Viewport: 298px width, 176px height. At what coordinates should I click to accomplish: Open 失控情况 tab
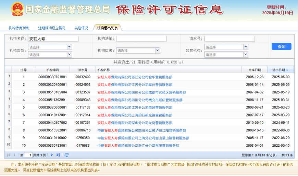[x=81, y=28]
